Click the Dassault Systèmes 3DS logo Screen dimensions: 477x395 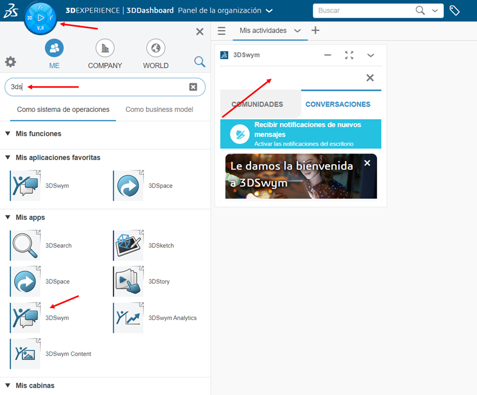[x=11, y=11]
